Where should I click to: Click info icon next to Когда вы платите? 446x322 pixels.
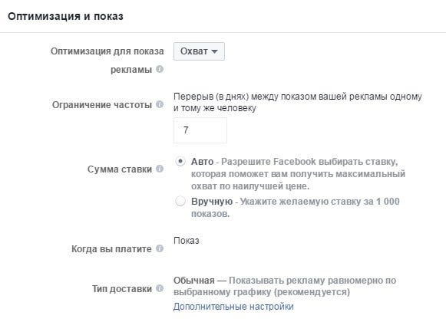click(160, 248)
